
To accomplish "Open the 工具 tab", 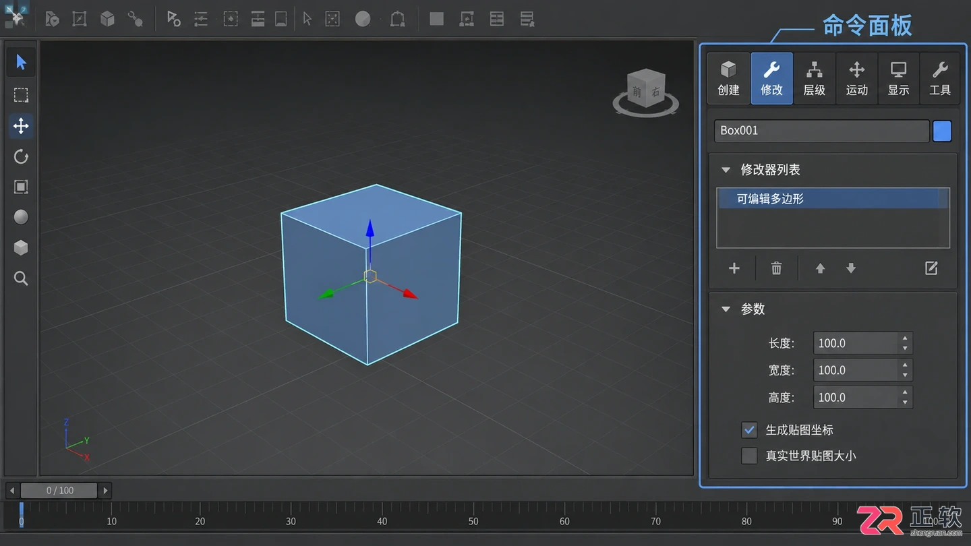I will pyautogui.click(x=940, y=78).
